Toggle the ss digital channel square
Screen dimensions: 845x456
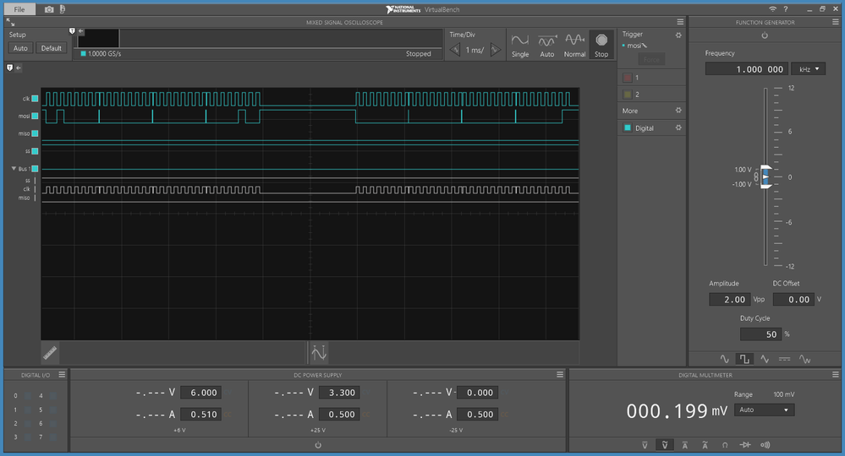coord(35,151)
